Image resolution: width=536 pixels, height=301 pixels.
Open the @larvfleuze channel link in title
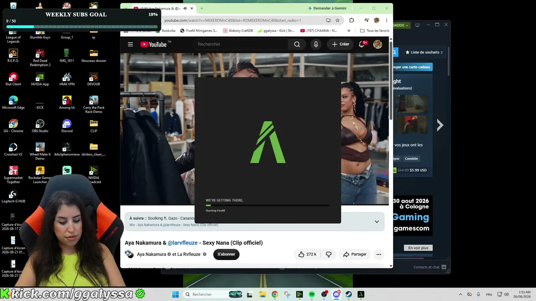pyautogui.click(x=183, y=243)
